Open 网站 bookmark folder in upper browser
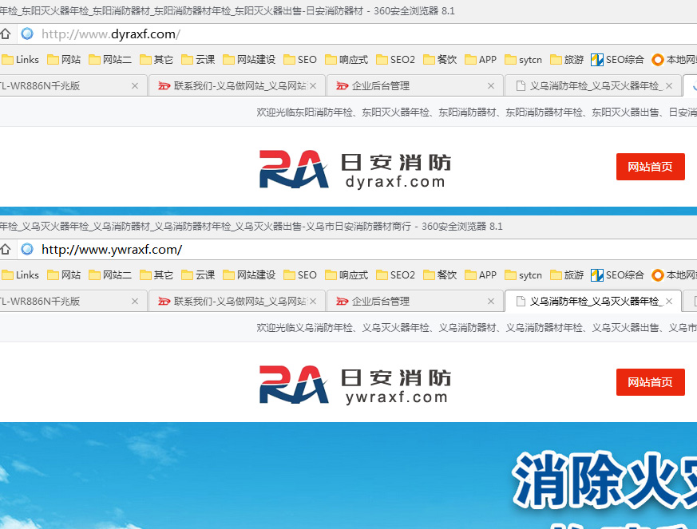The image size is (697, 529). [x=64, y=60]
